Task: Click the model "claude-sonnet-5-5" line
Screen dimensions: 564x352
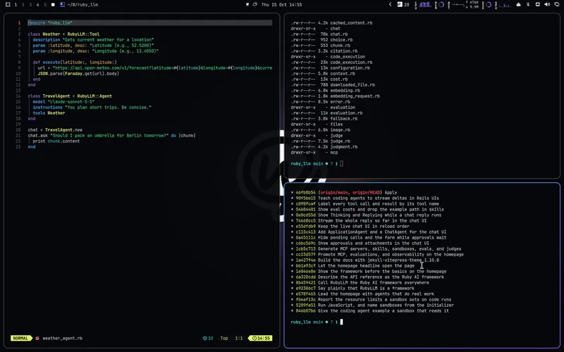Action: [x=63, y=101]
